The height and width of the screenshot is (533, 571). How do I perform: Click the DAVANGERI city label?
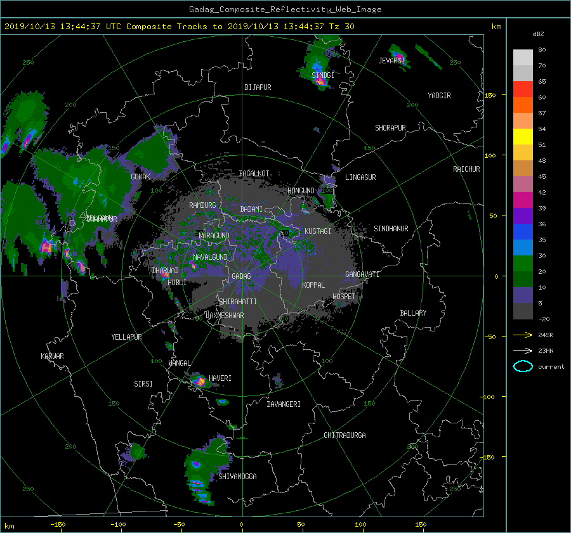pyautogui.click(x=284, y=404)
